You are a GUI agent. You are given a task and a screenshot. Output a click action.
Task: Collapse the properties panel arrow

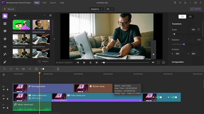click(x=169, y=39)
